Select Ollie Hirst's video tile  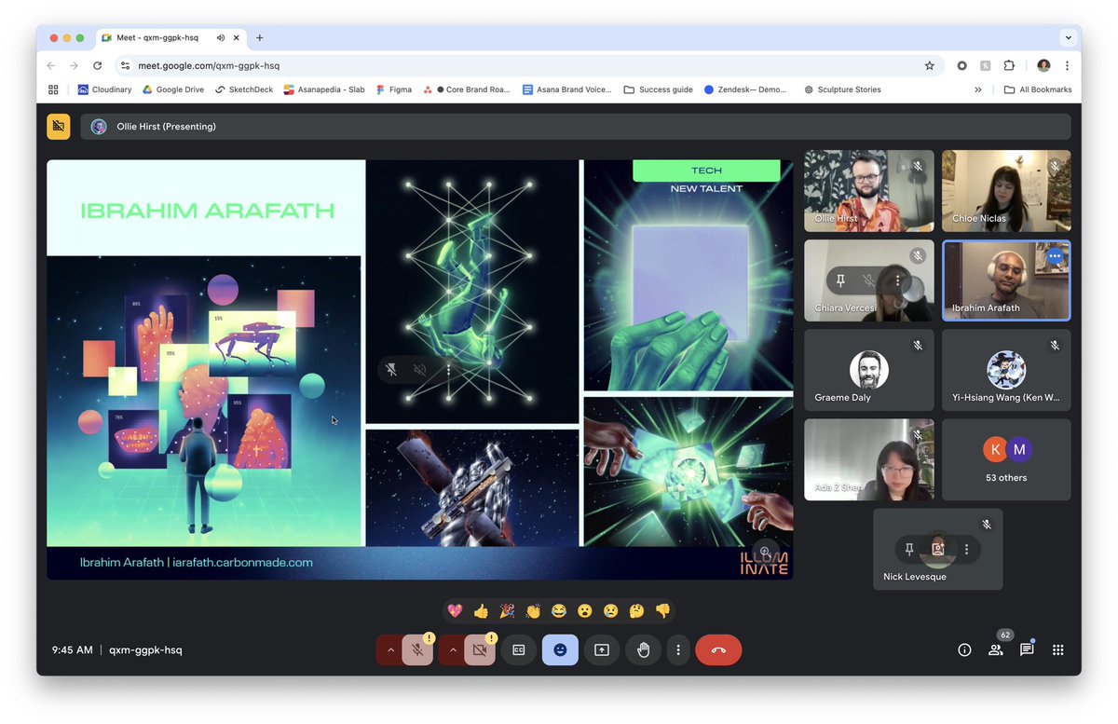coord(869,191)
